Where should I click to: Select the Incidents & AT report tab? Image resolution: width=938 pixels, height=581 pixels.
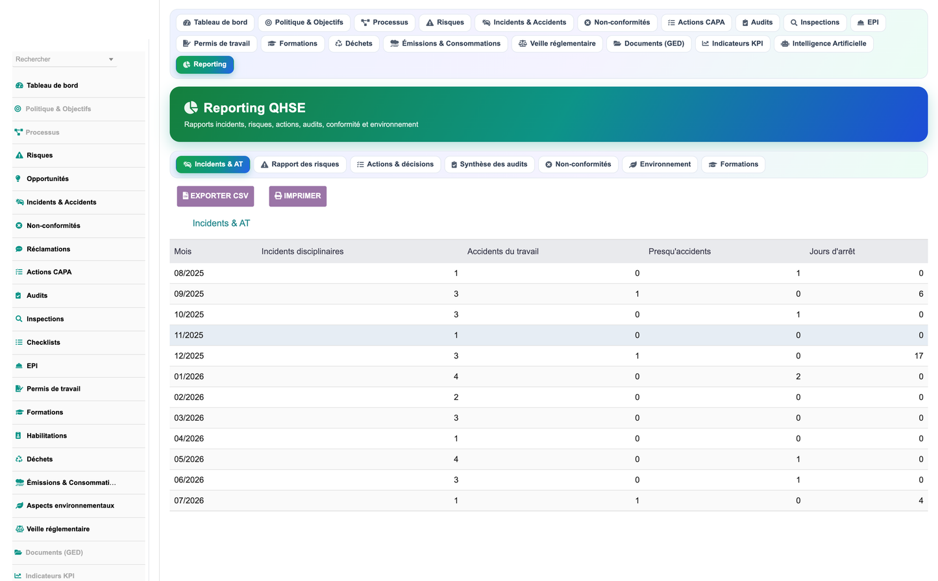point(212,164)
